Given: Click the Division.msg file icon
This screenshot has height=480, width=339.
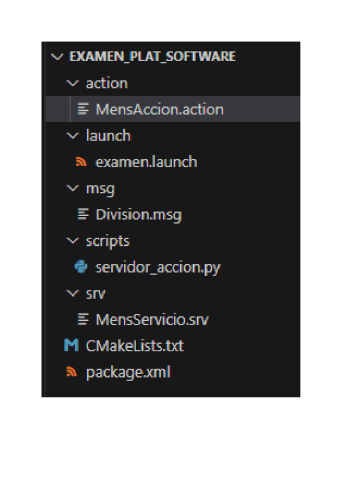Looking at the screenshot, I should click(84, 215).
